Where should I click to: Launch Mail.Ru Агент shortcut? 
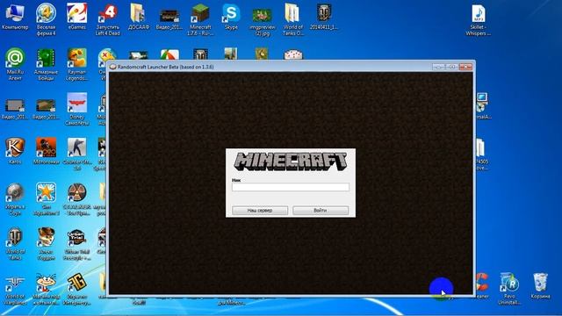(x=15, y=64)
